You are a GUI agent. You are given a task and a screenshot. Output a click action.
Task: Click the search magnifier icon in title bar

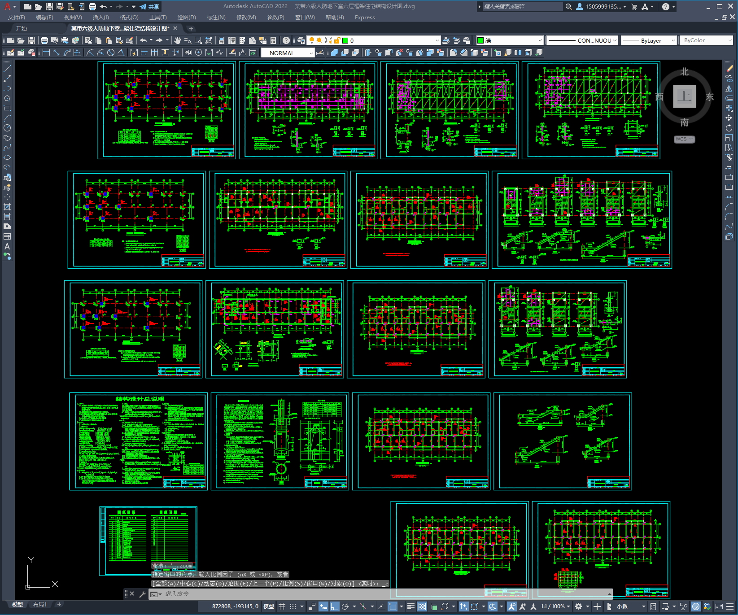568,7
